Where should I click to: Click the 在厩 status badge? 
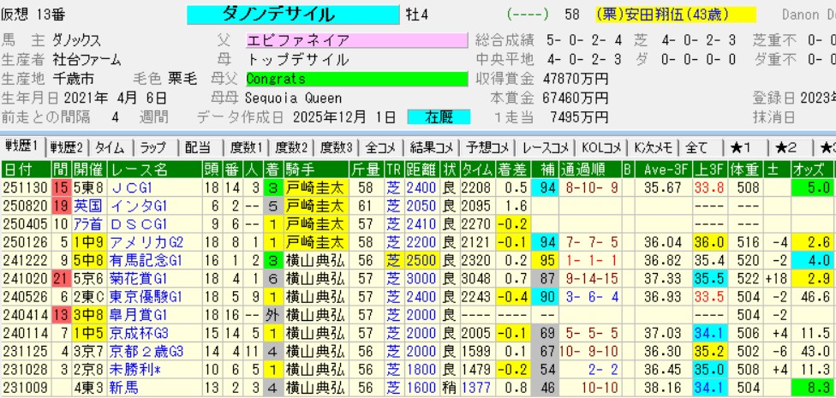pyautogui.click(x=436, y=116)
